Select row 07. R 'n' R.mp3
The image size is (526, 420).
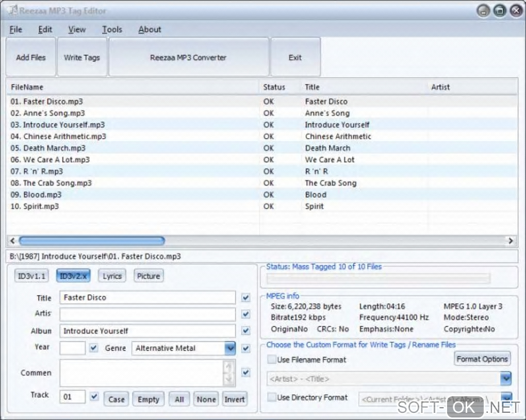pos(261,171)
